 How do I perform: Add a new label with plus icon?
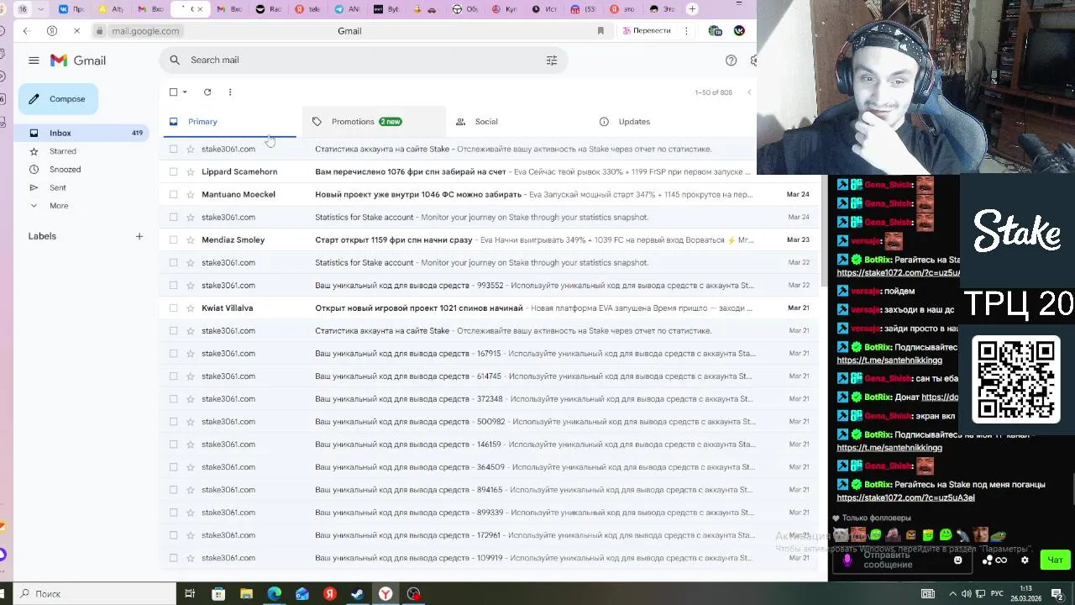coord(139,236)
